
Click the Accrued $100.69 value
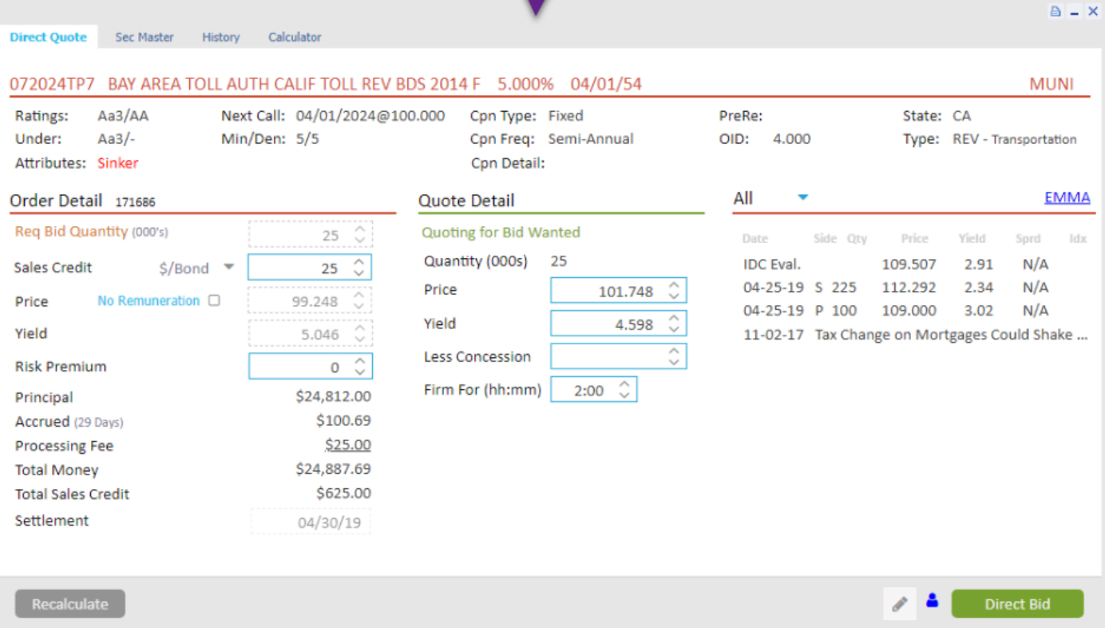click(x=343, y=420)
